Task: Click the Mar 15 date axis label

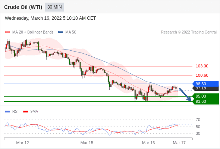Action: [x=87, y=143]
